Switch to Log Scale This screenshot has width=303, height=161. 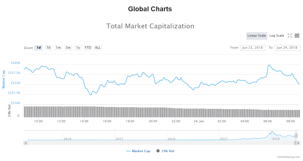[x=277, y=36]
